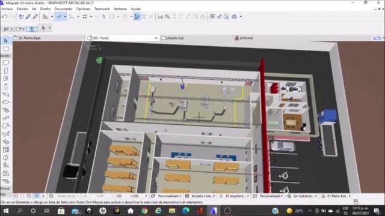Open the ArchiCAD taskbar icon

tap(213, 211)
